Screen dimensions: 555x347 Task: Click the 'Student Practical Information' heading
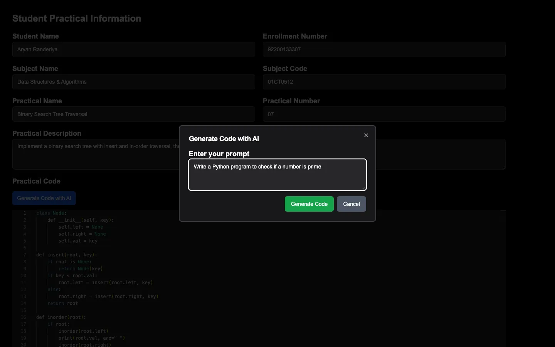tap(77, 19)
